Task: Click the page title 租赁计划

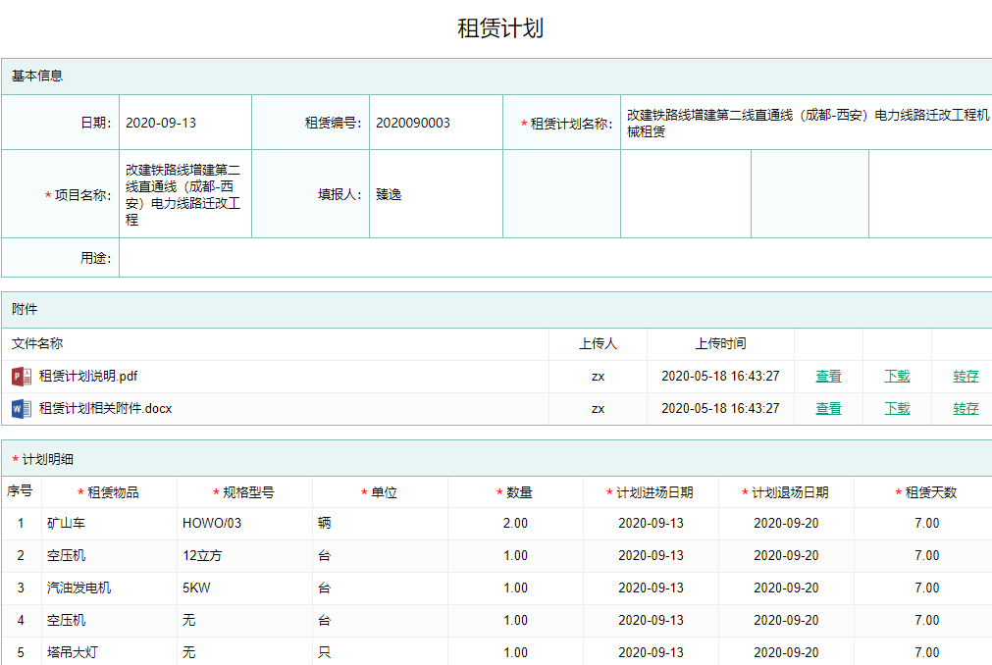Action: point(500,28)
